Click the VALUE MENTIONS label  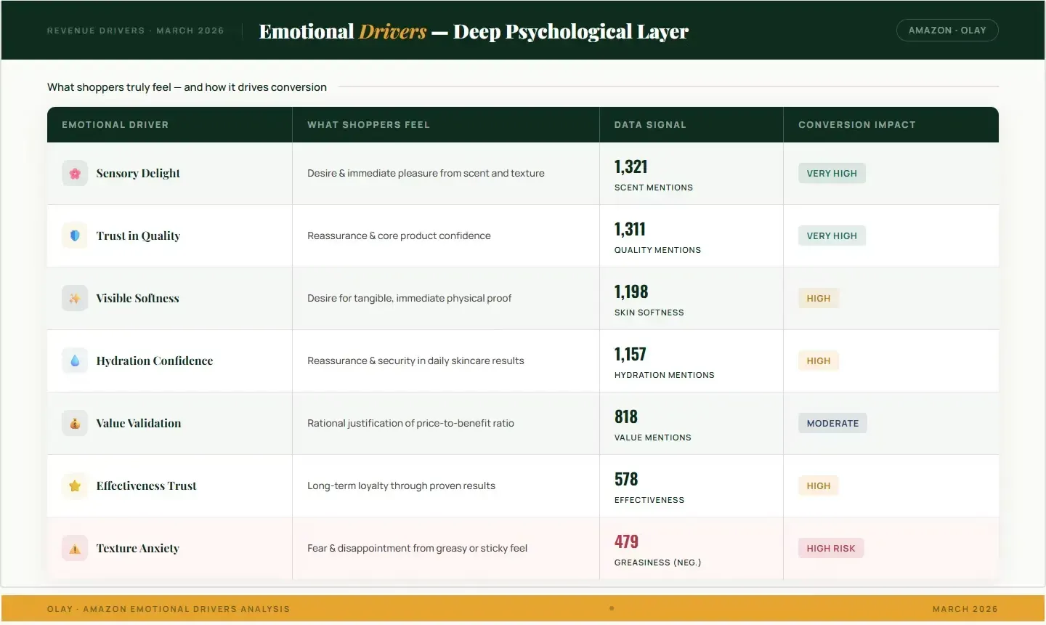click(653, 437)
